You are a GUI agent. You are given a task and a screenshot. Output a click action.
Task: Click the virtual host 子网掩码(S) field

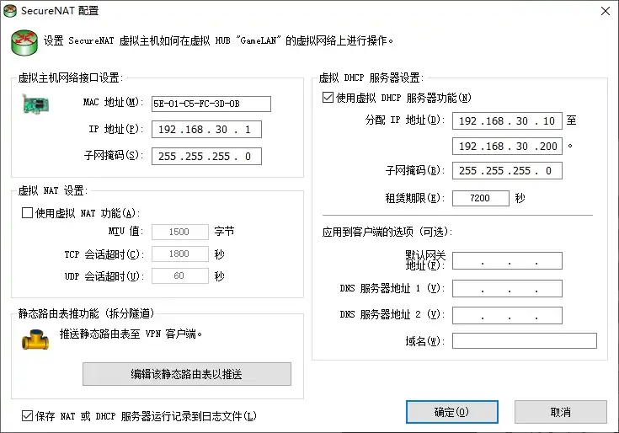coord(206,157)
